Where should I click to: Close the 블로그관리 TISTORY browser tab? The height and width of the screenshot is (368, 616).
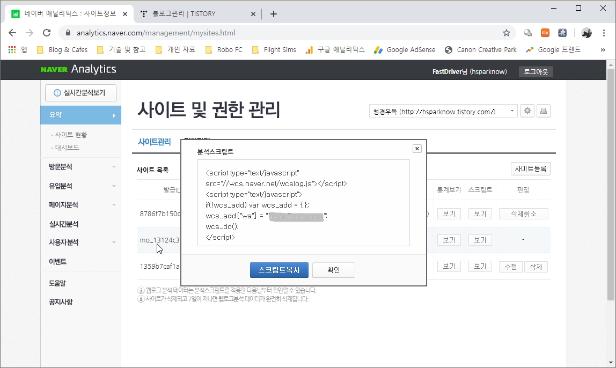(x=253, y=14)
